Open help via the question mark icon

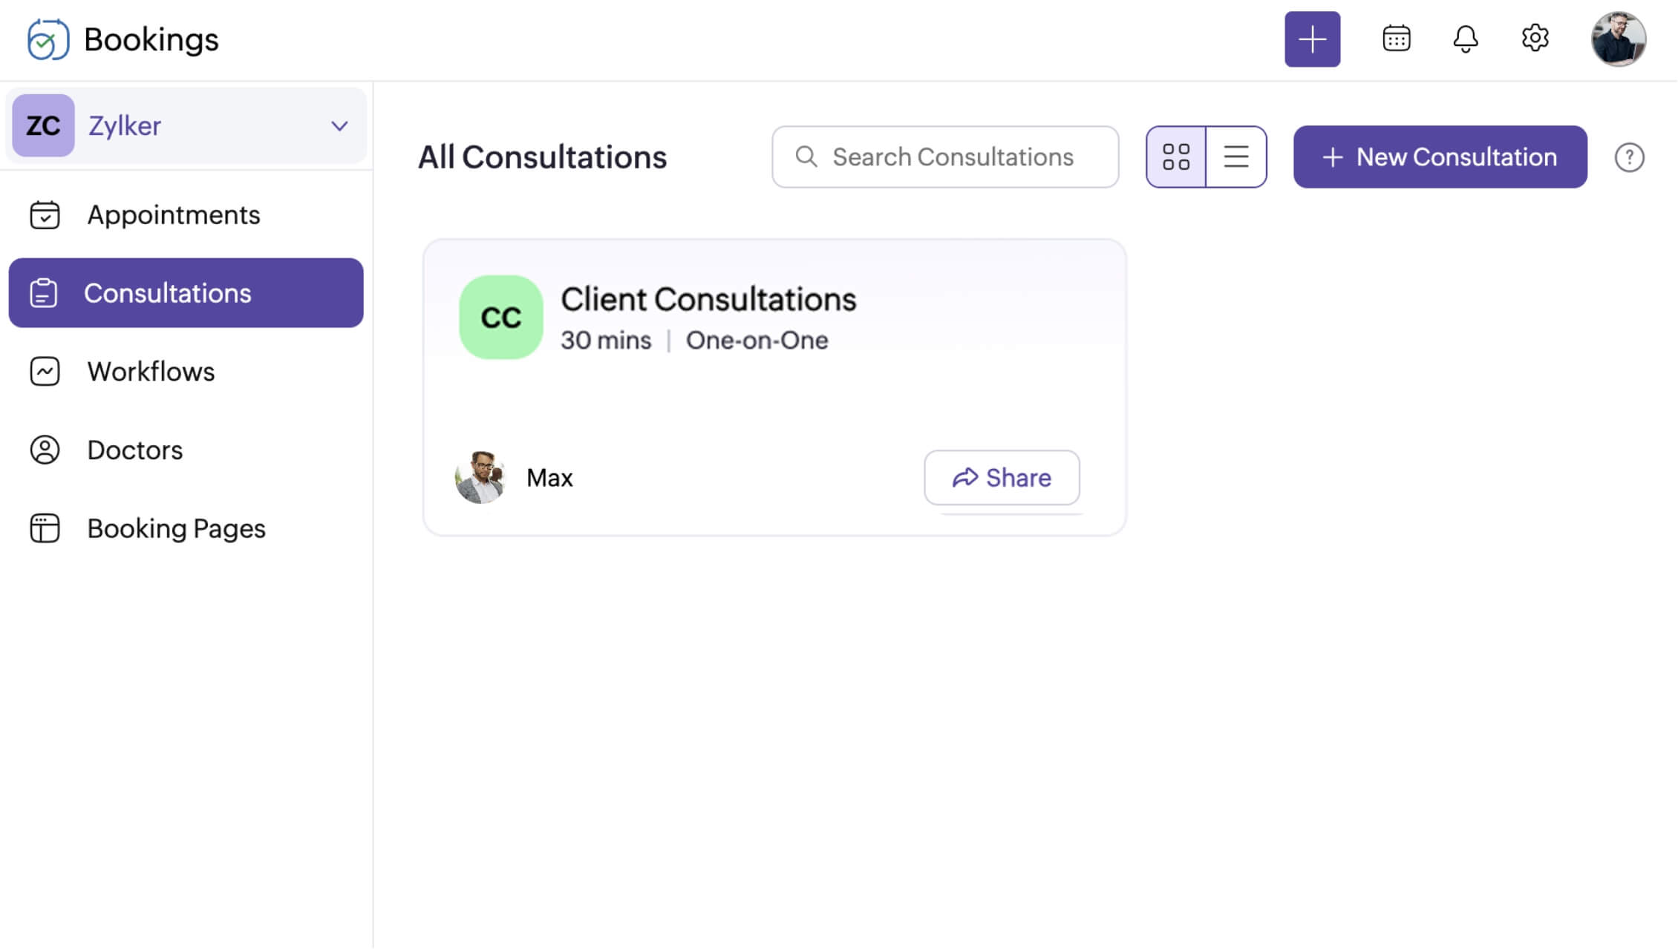pyautogui.click(x=1629, y=157)
